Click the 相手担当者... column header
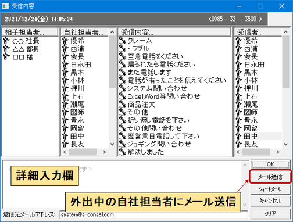The width and height of the screenshot is (293, 222). [30, 32]
